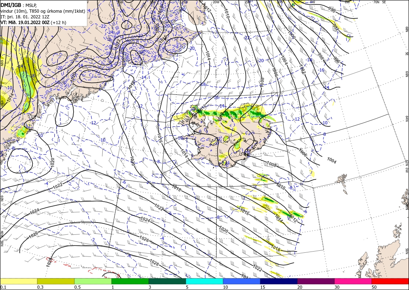The height and width of the screenshot is (290, 409).
Task: Click the legend value '0.5'
Action: tap(77, 287)
